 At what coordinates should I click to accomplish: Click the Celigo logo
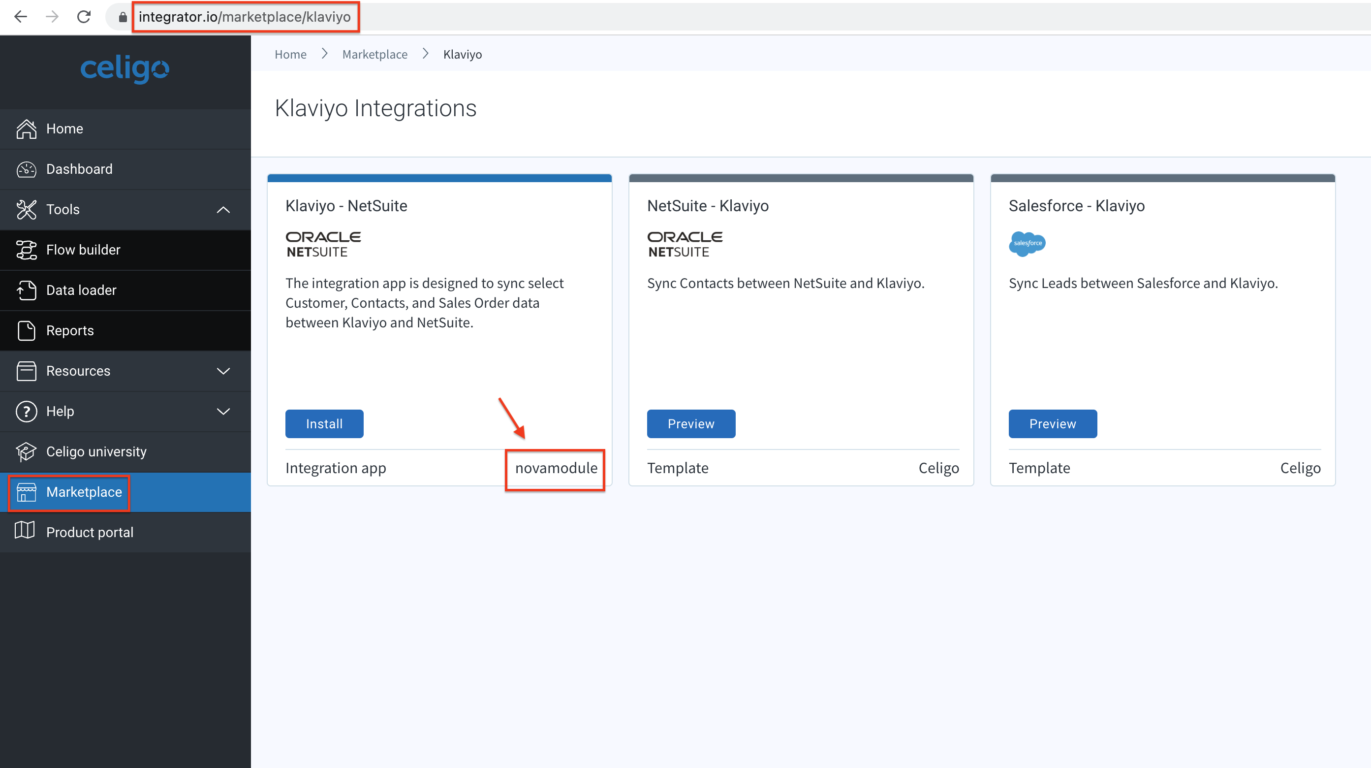pos(125,69)
